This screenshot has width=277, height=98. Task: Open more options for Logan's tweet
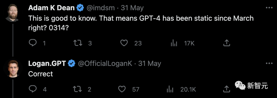[x=269, y=63]
